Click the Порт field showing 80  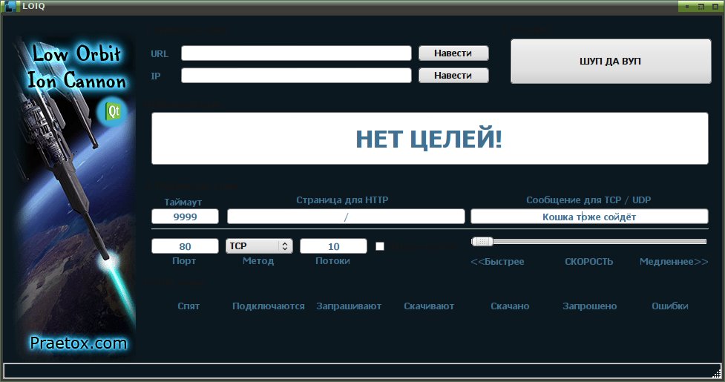tap(185, 246)
